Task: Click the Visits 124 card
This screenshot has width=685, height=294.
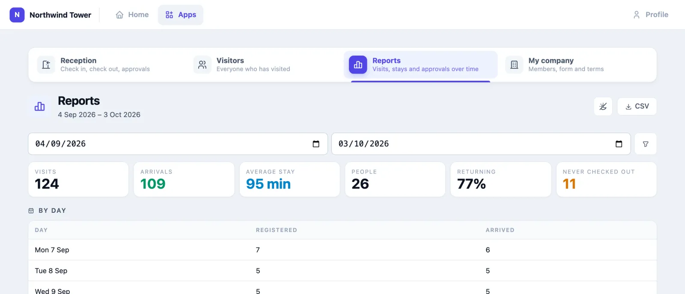Action: click(x=78, y=179)
